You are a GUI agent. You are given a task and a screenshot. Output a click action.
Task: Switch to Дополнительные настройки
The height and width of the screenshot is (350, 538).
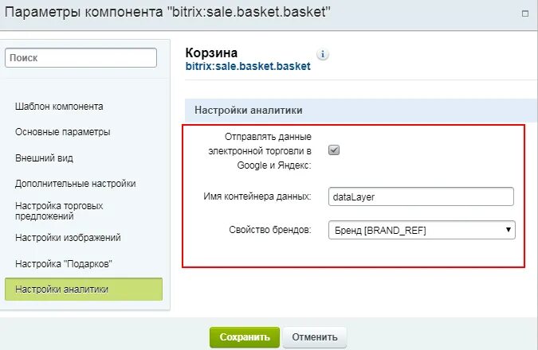(75, 183)
